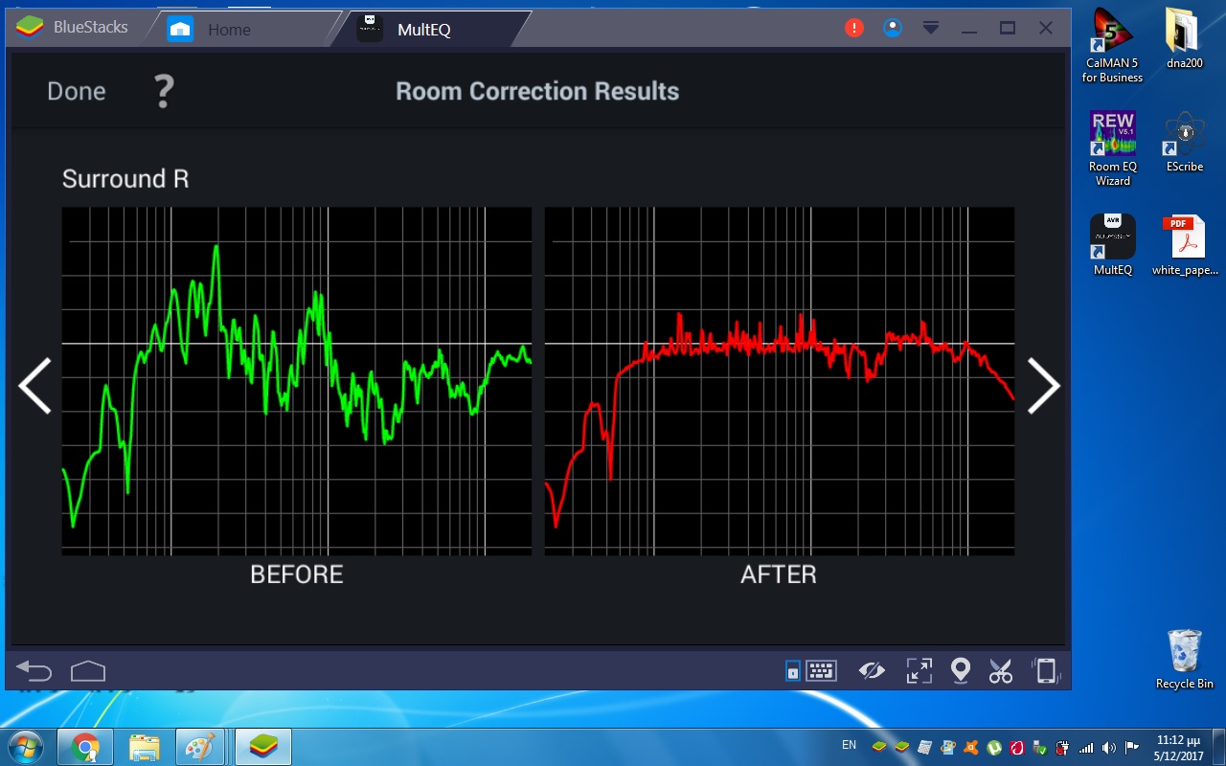Open the set location pin icon
The image size is (1226, 766).
(x=961, y=671)
